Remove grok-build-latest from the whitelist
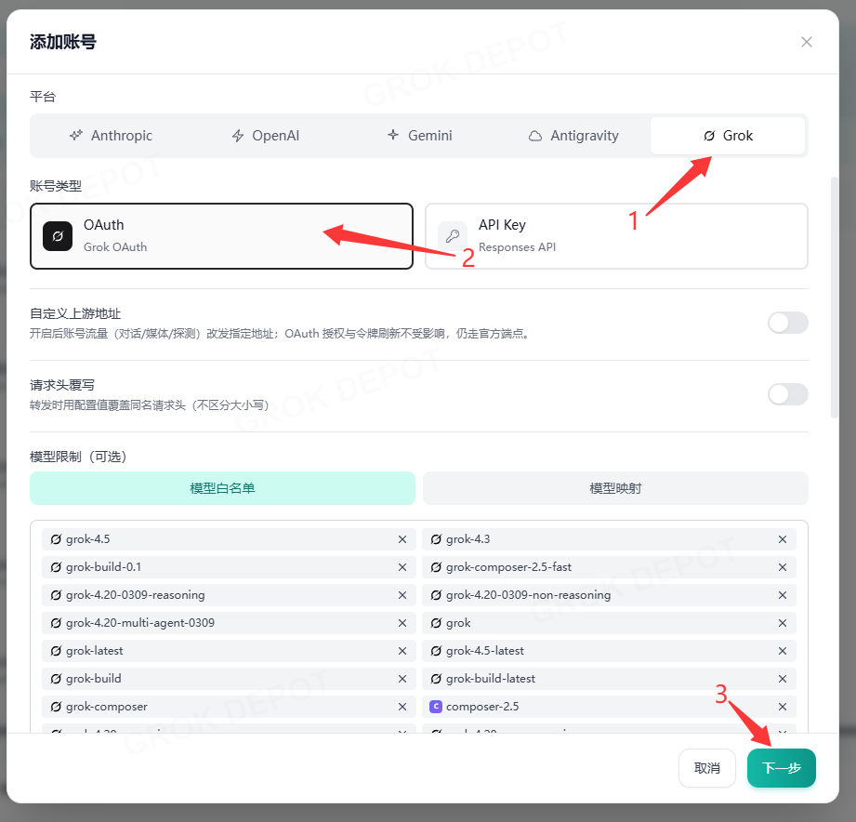856x822 pixels. 783,679
